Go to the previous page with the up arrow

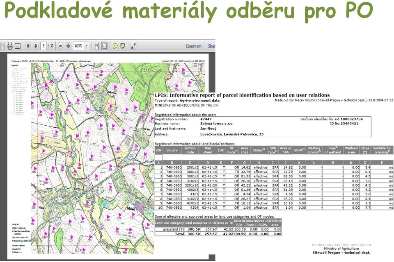(x=28, y=46)
